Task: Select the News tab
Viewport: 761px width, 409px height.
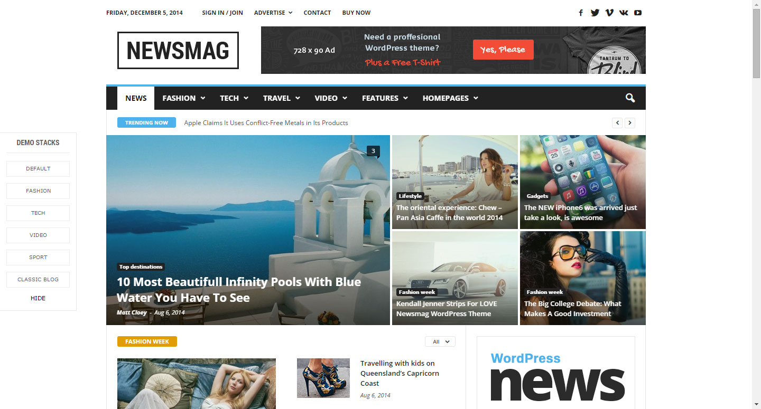Action: (x=136, y=98)
